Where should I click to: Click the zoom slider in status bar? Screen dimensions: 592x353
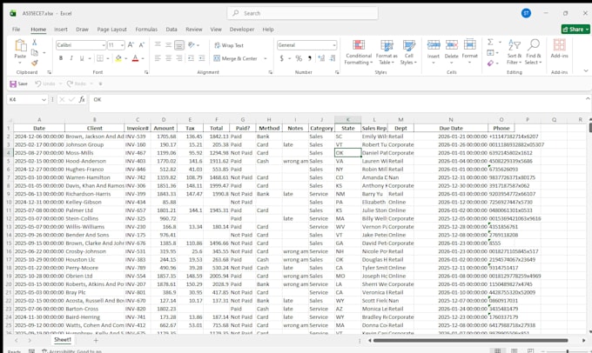567,351
